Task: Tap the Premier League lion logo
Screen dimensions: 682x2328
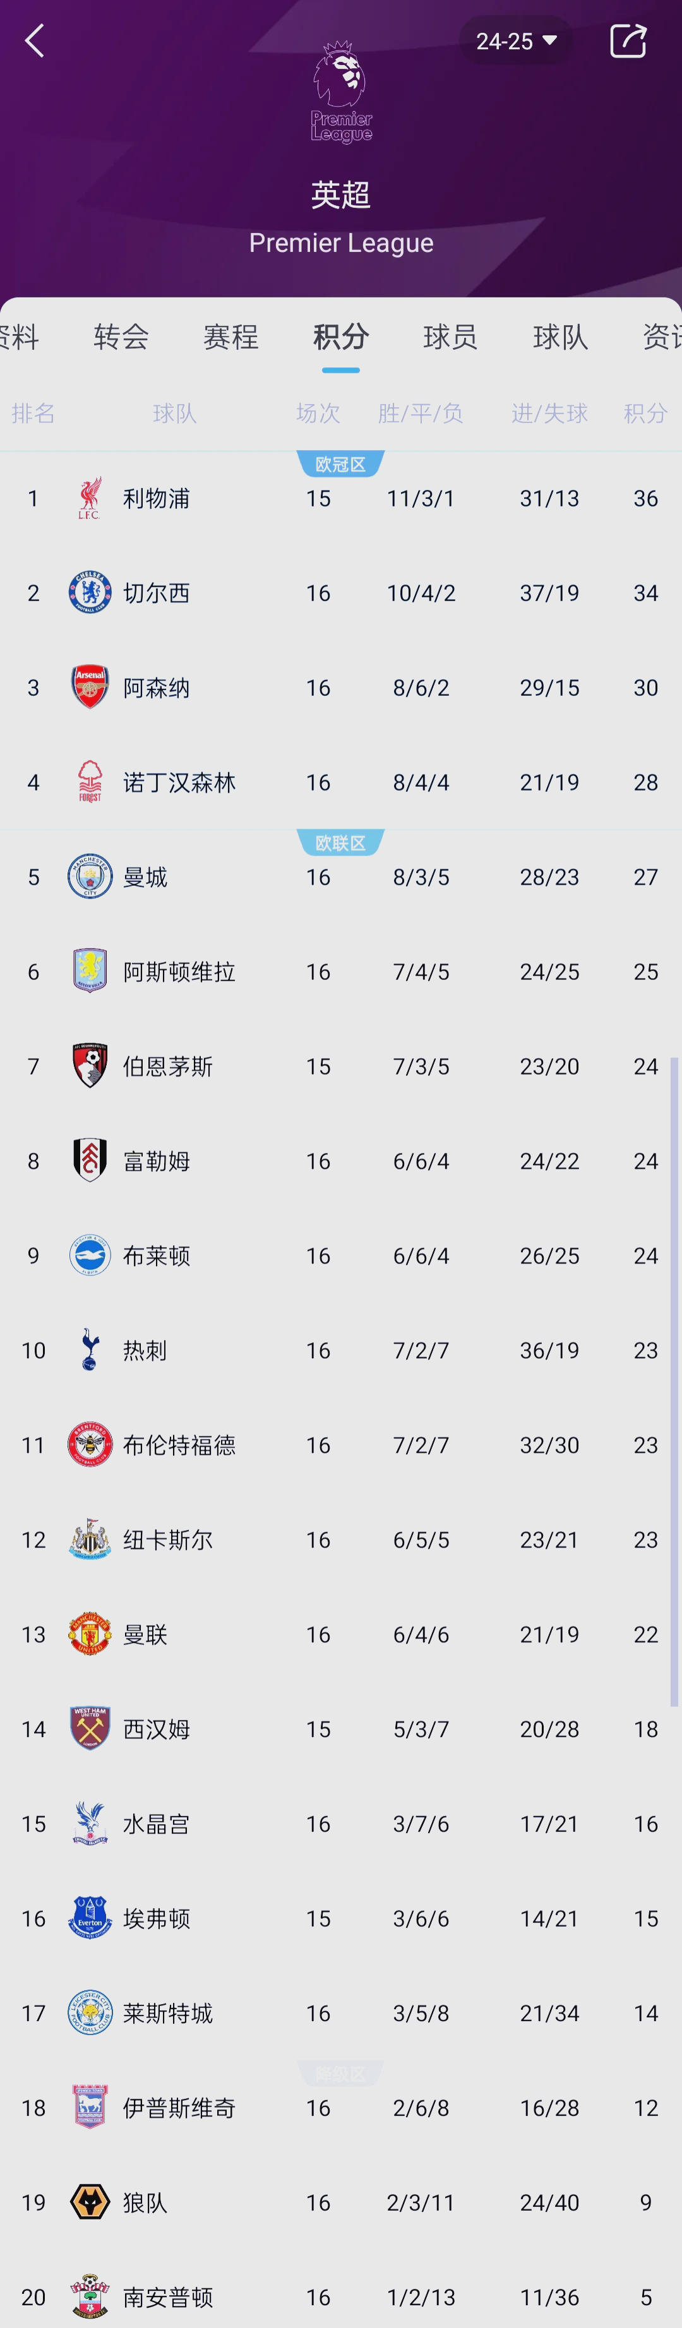Action: 342,92
